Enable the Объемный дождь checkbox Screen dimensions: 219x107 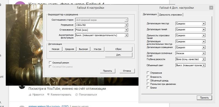point(148,80)
